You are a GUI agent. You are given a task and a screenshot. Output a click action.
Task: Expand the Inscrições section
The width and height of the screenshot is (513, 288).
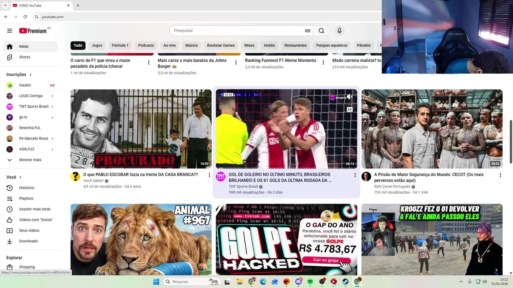[19, 74]
